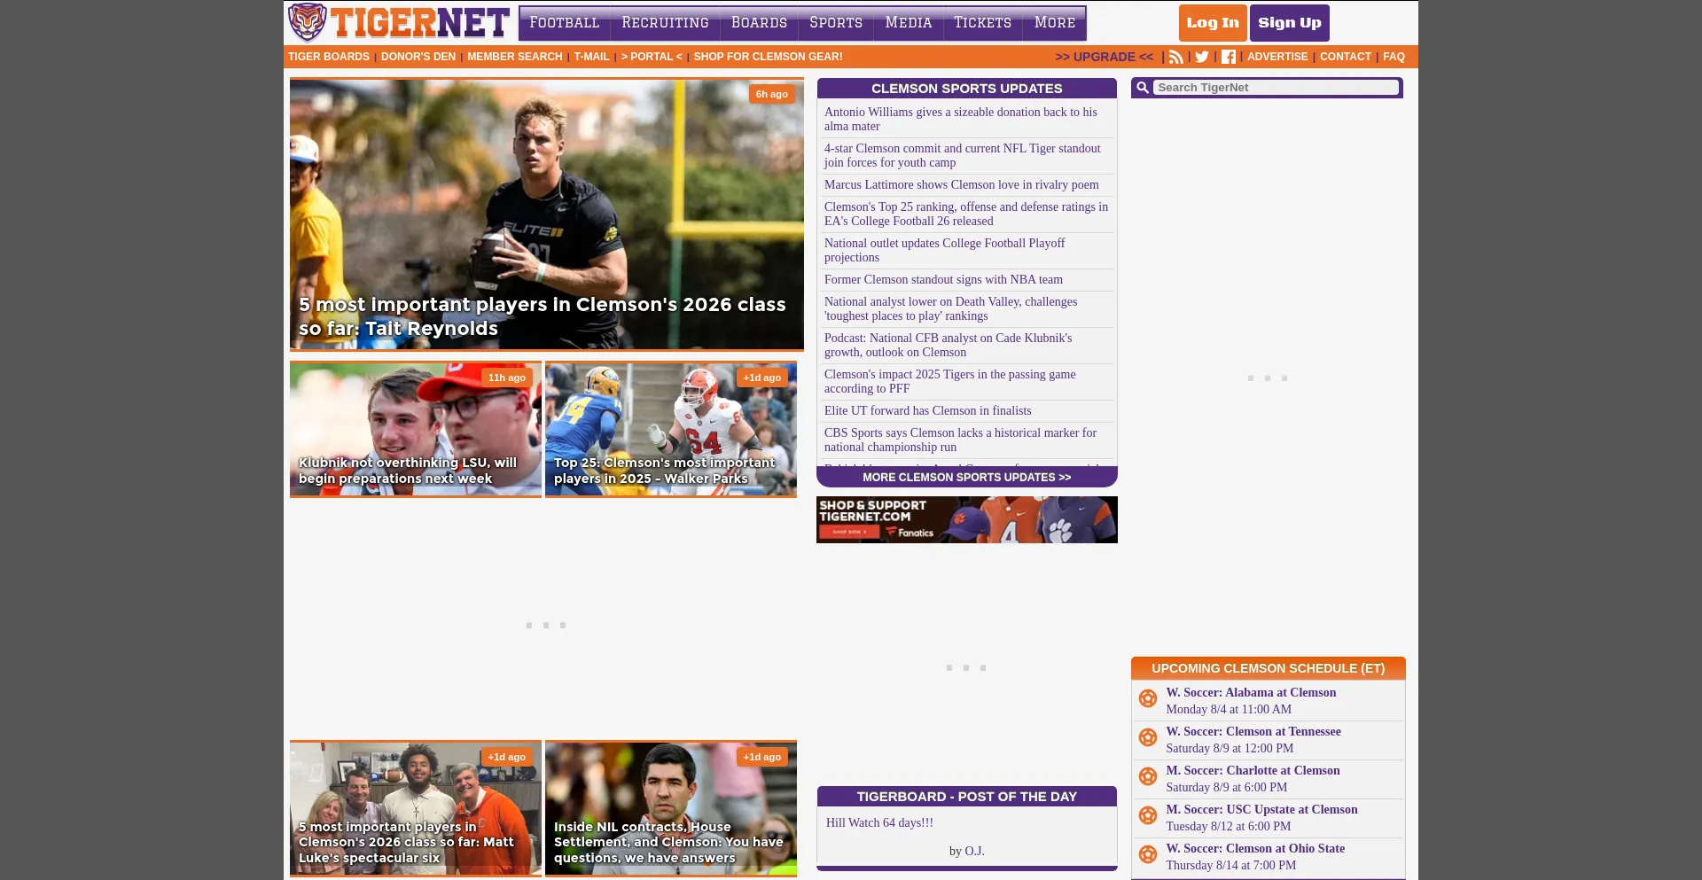Open 4-star Clemson commit youth camp article
The image size is (1702, 880).
pyautogui.click(x=963, y=155)
